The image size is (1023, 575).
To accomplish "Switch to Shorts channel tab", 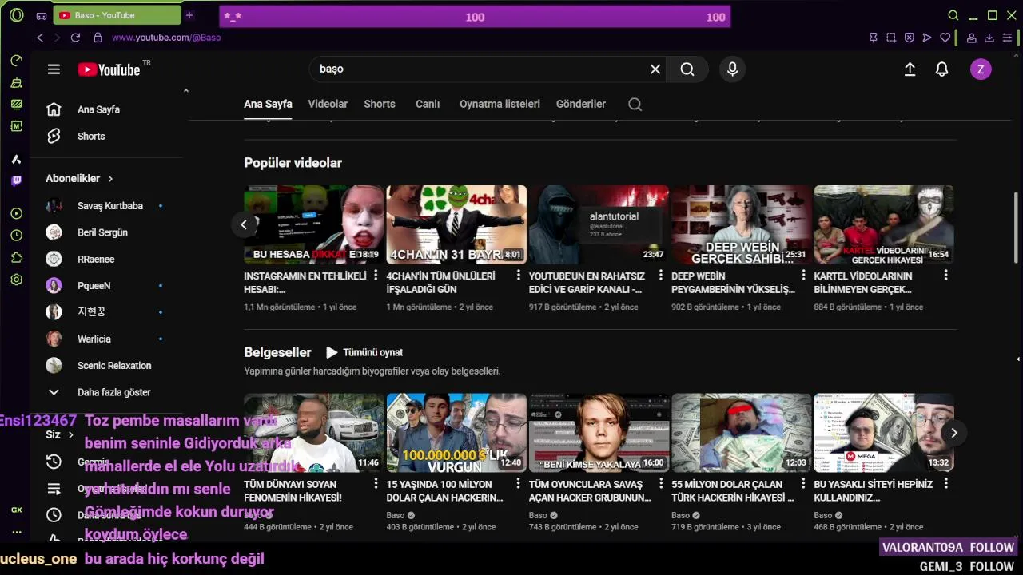I will [x=380, y=104].
